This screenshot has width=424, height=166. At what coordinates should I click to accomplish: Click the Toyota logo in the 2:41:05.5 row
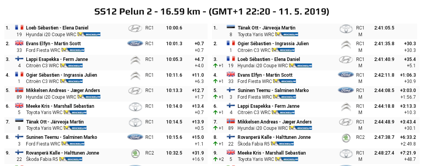[346, 28]
